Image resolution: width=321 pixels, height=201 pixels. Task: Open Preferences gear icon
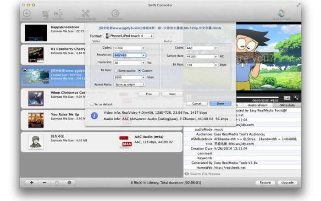click(115, 14)
